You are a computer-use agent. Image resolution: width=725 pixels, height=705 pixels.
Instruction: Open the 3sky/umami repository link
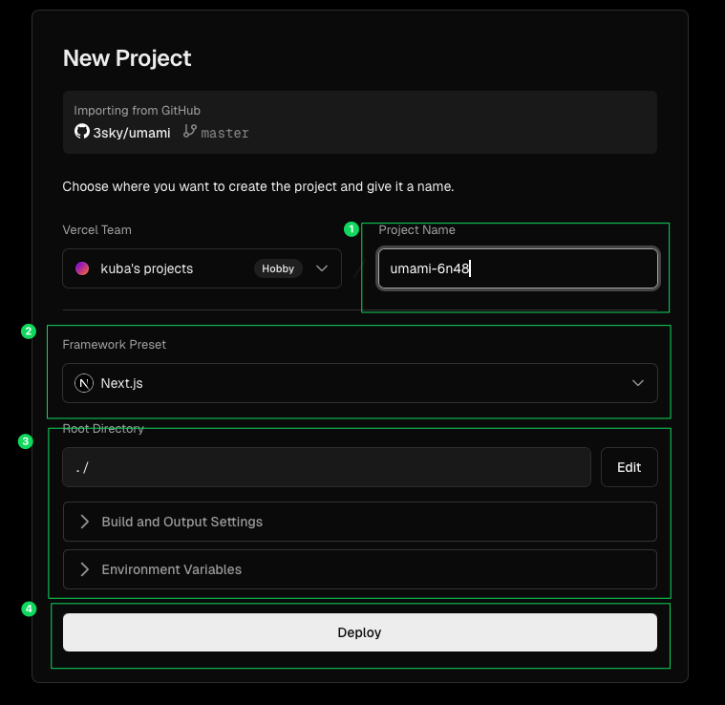pyautogui.click(x=132, y=133)
